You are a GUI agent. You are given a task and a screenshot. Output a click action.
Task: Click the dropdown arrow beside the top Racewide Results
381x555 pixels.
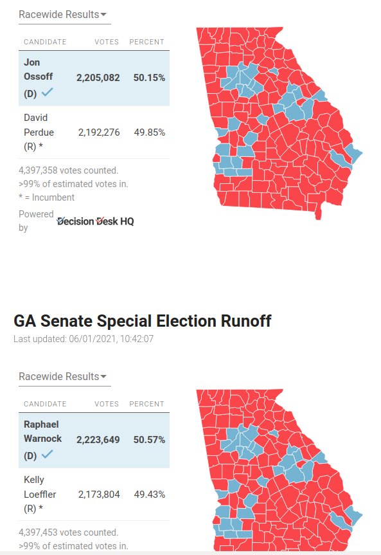point(103,15)
